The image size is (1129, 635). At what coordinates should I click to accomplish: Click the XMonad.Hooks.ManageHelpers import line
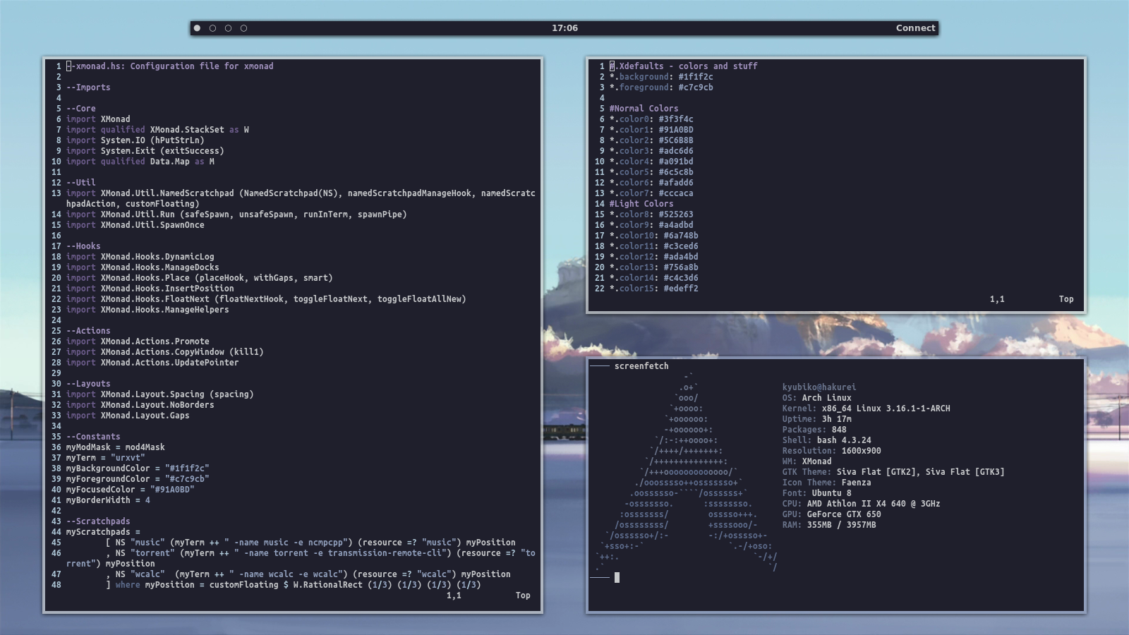point(147,310)
